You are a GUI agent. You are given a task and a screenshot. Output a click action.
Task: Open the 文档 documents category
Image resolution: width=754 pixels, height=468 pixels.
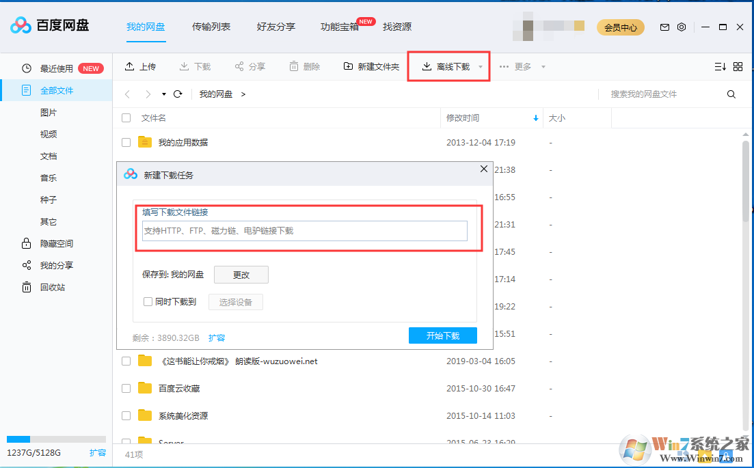click(49, 156)
